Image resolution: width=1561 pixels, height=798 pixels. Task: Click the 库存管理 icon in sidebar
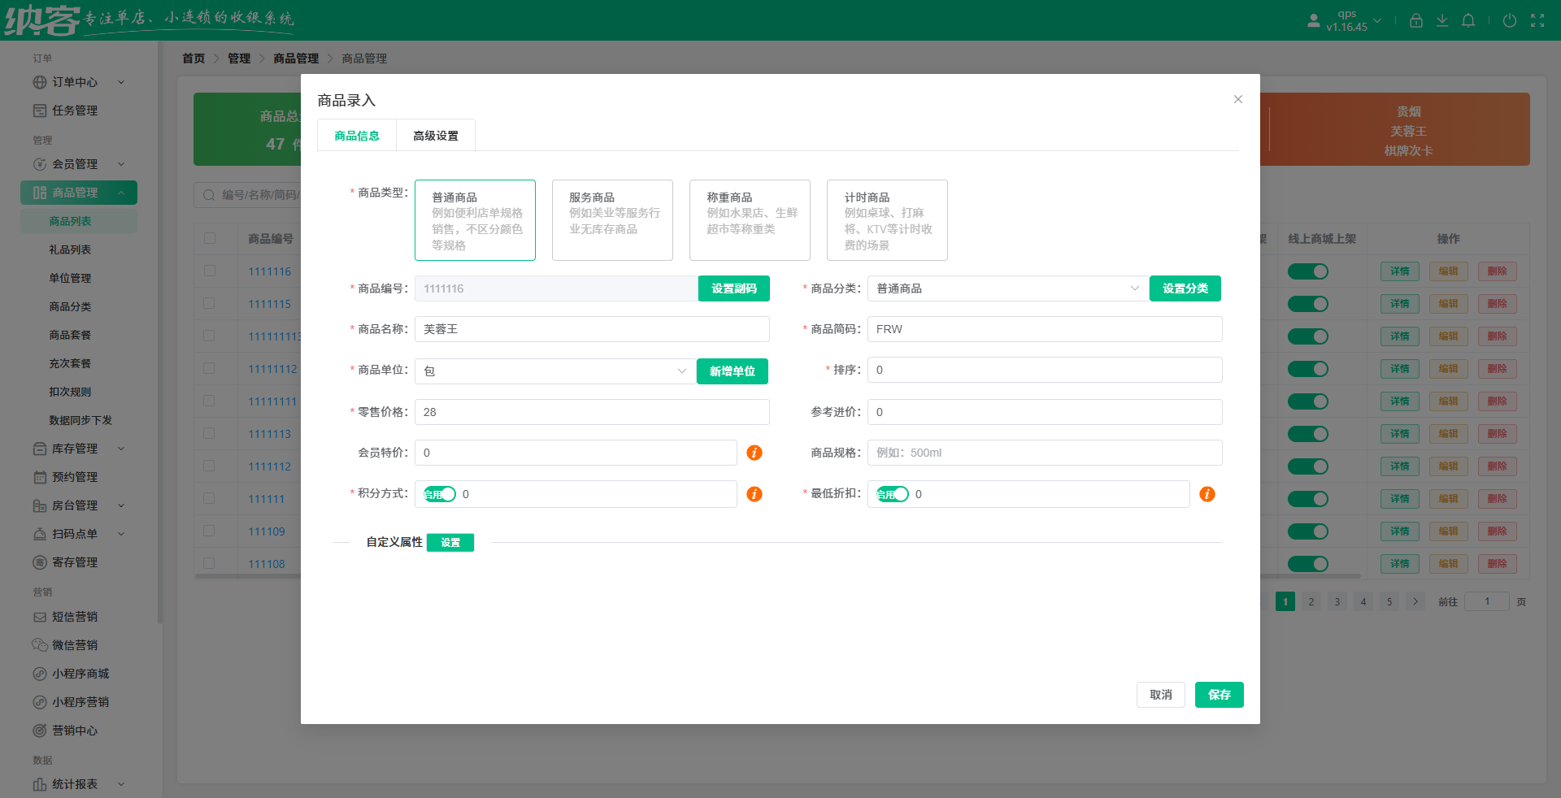point(40,449)
